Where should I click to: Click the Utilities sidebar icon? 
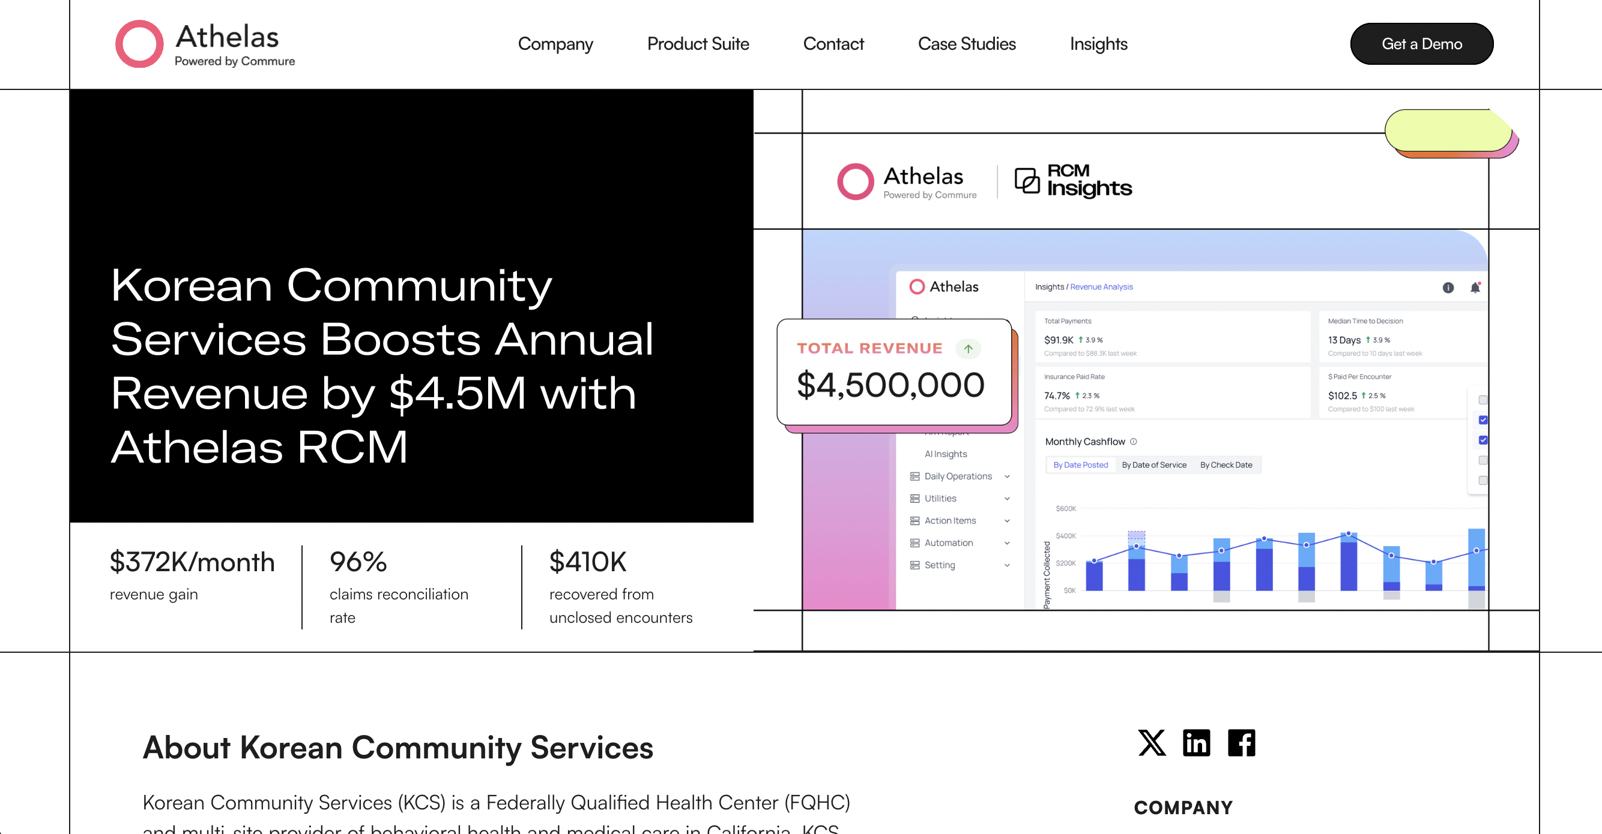pyautogui.click(x=914, y=499)
